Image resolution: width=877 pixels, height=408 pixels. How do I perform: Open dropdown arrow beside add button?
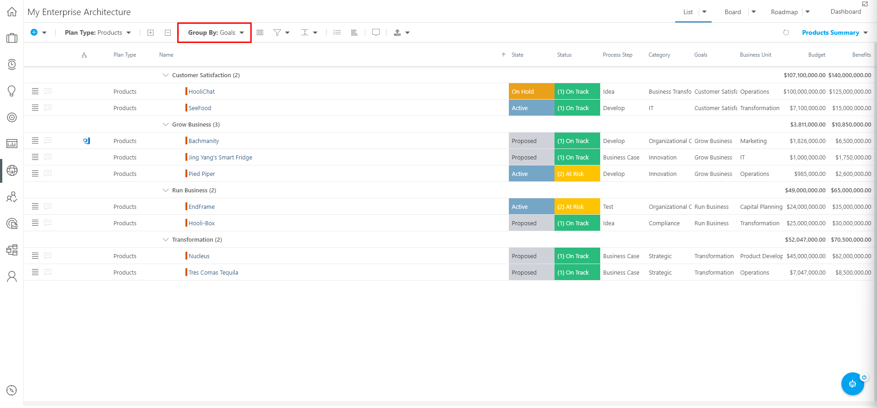pyautogui.click(x=44, y=32)
